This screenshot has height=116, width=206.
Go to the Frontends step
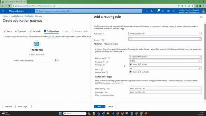coord(21,31)
